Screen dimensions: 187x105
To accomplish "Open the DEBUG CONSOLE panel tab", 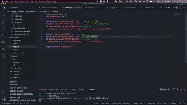I will tap(77, 90).
